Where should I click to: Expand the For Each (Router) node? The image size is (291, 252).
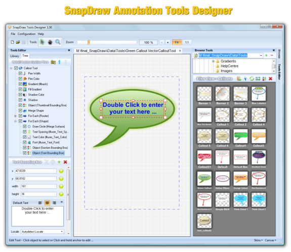tap(16, 116)
